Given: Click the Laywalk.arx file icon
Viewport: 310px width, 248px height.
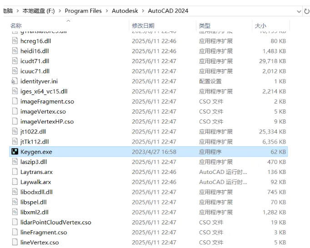Looking at the screenshot, I should point(15,182).
